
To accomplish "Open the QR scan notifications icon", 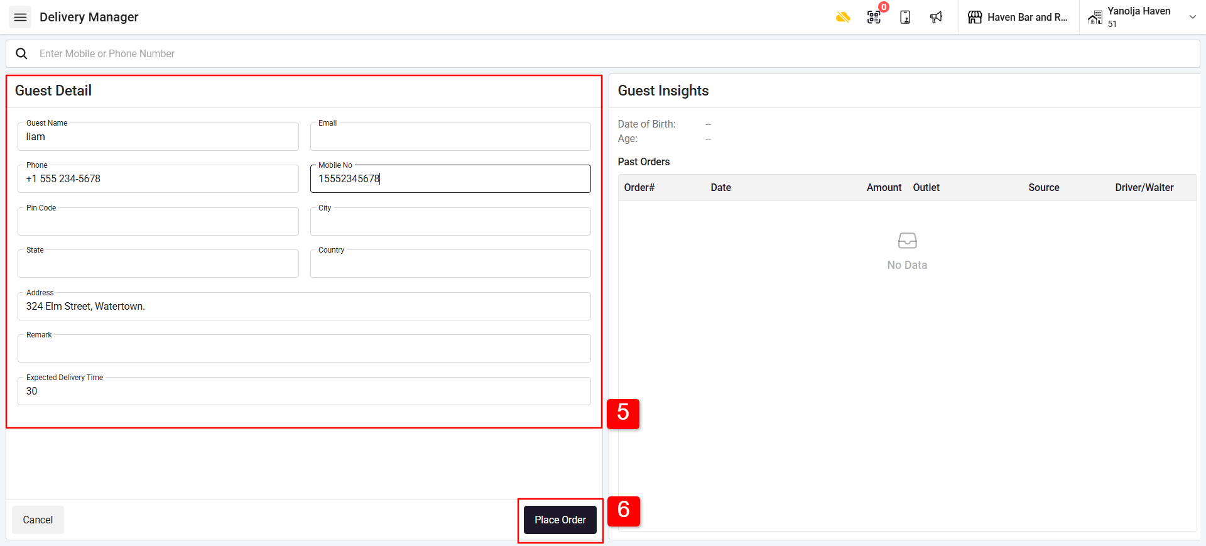I will click(x=874, y=17).
